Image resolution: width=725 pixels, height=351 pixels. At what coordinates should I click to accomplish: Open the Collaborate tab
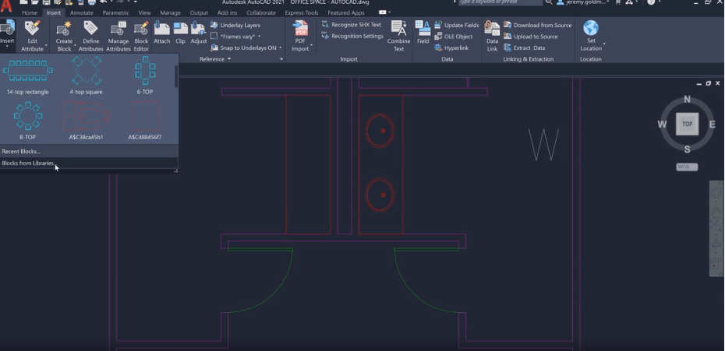click(261, 13)
